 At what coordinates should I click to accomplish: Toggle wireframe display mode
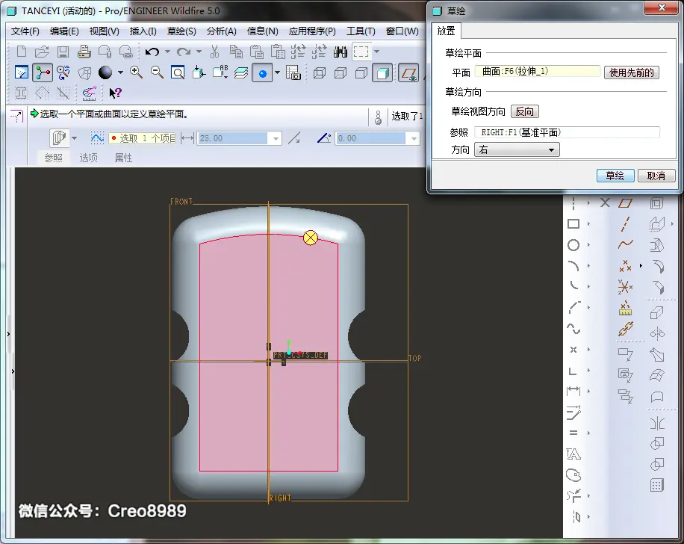(x=320, y=73)
